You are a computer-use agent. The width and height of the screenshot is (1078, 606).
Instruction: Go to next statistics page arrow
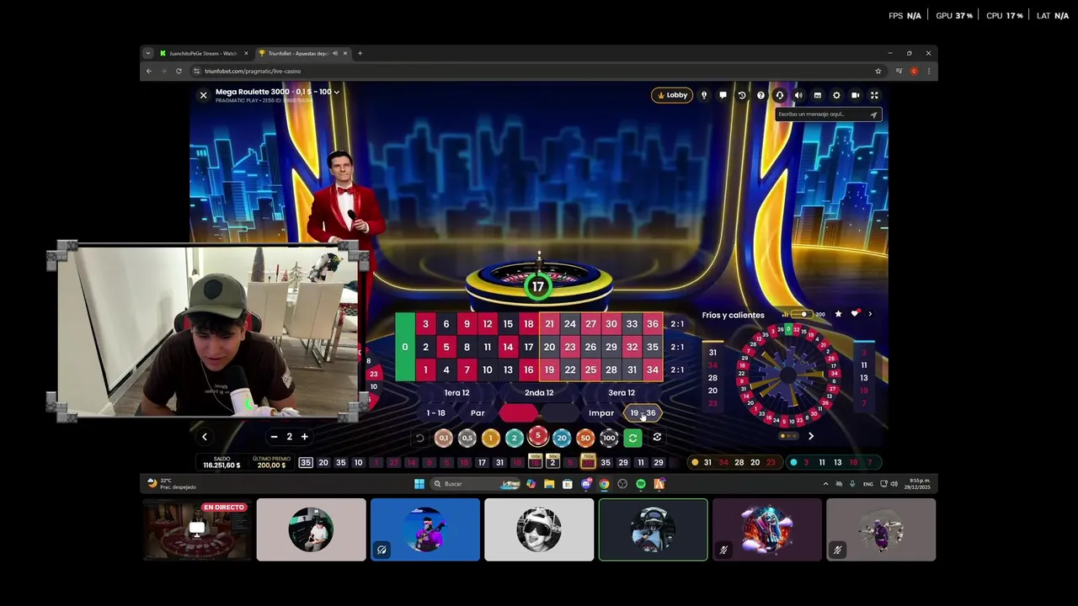(x=811, y=436)
